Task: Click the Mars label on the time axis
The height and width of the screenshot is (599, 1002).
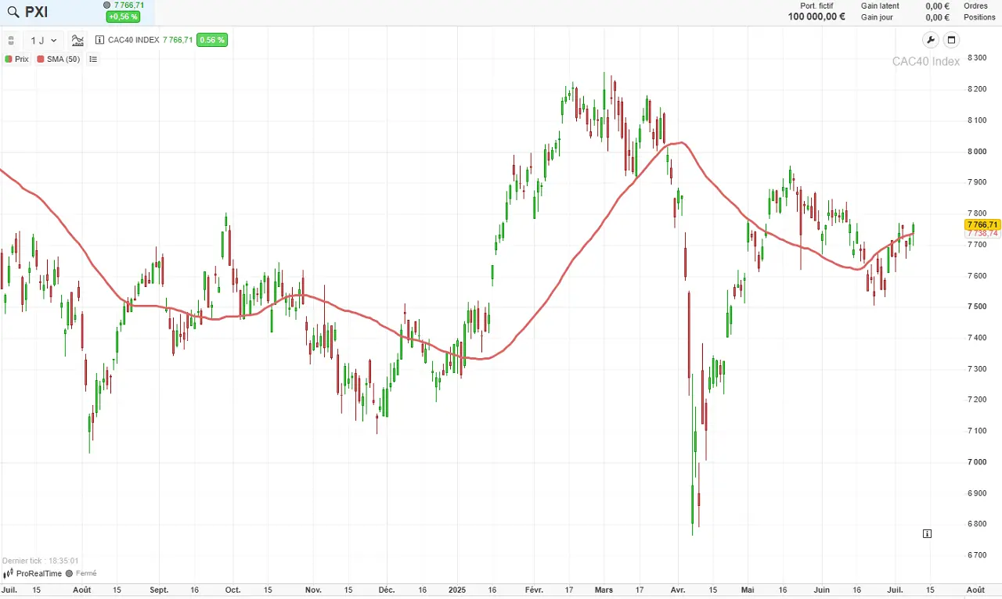Action: pyautogui.click(x=604, y=590)
